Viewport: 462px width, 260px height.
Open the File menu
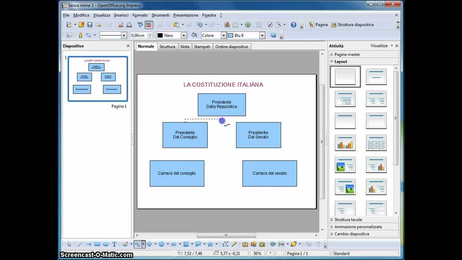tap(66, 15)
